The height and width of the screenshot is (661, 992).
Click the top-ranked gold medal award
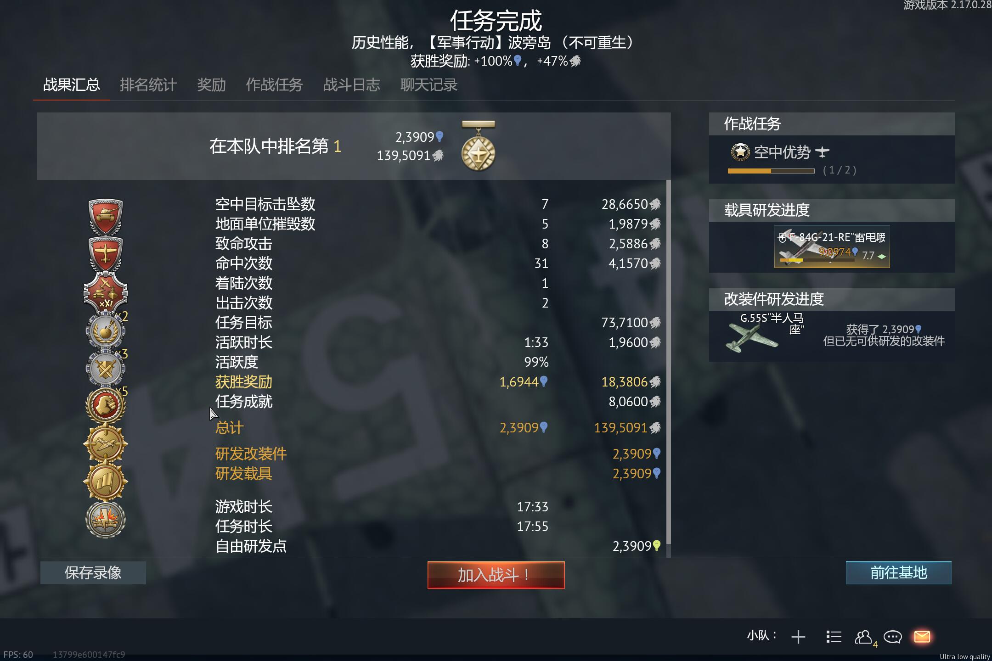click(478, 146)
